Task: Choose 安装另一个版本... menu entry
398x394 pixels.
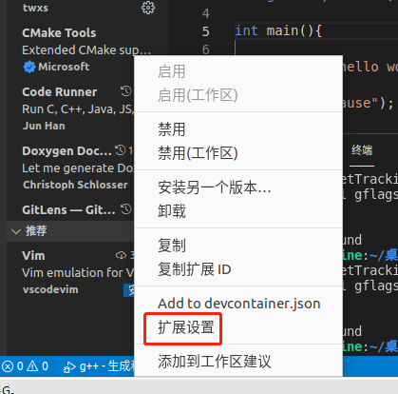Action: click(x=215, y=187)
